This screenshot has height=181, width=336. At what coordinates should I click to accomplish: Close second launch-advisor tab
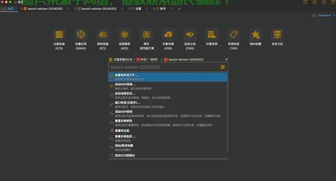[68, 9]
